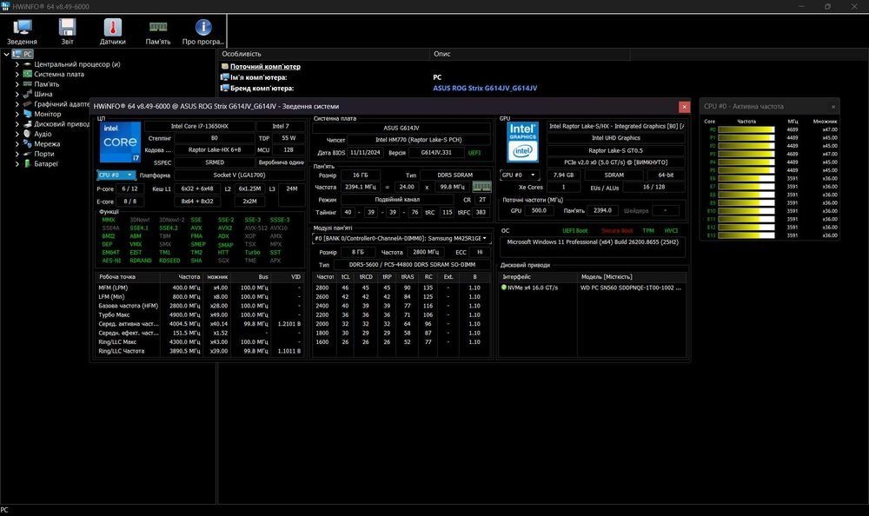Click the HVCI indicator

[x=671, y=230]
